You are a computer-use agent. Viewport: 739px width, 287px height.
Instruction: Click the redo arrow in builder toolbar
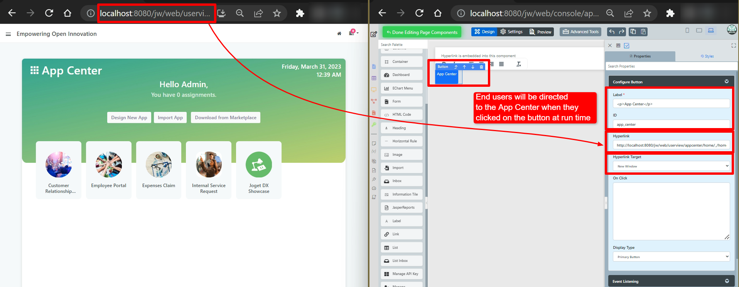(x=621, y=32)
